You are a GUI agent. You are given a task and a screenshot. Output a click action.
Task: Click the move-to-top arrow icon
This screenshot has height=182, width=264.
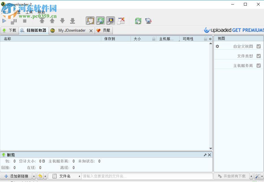click(x=42, y=21)
